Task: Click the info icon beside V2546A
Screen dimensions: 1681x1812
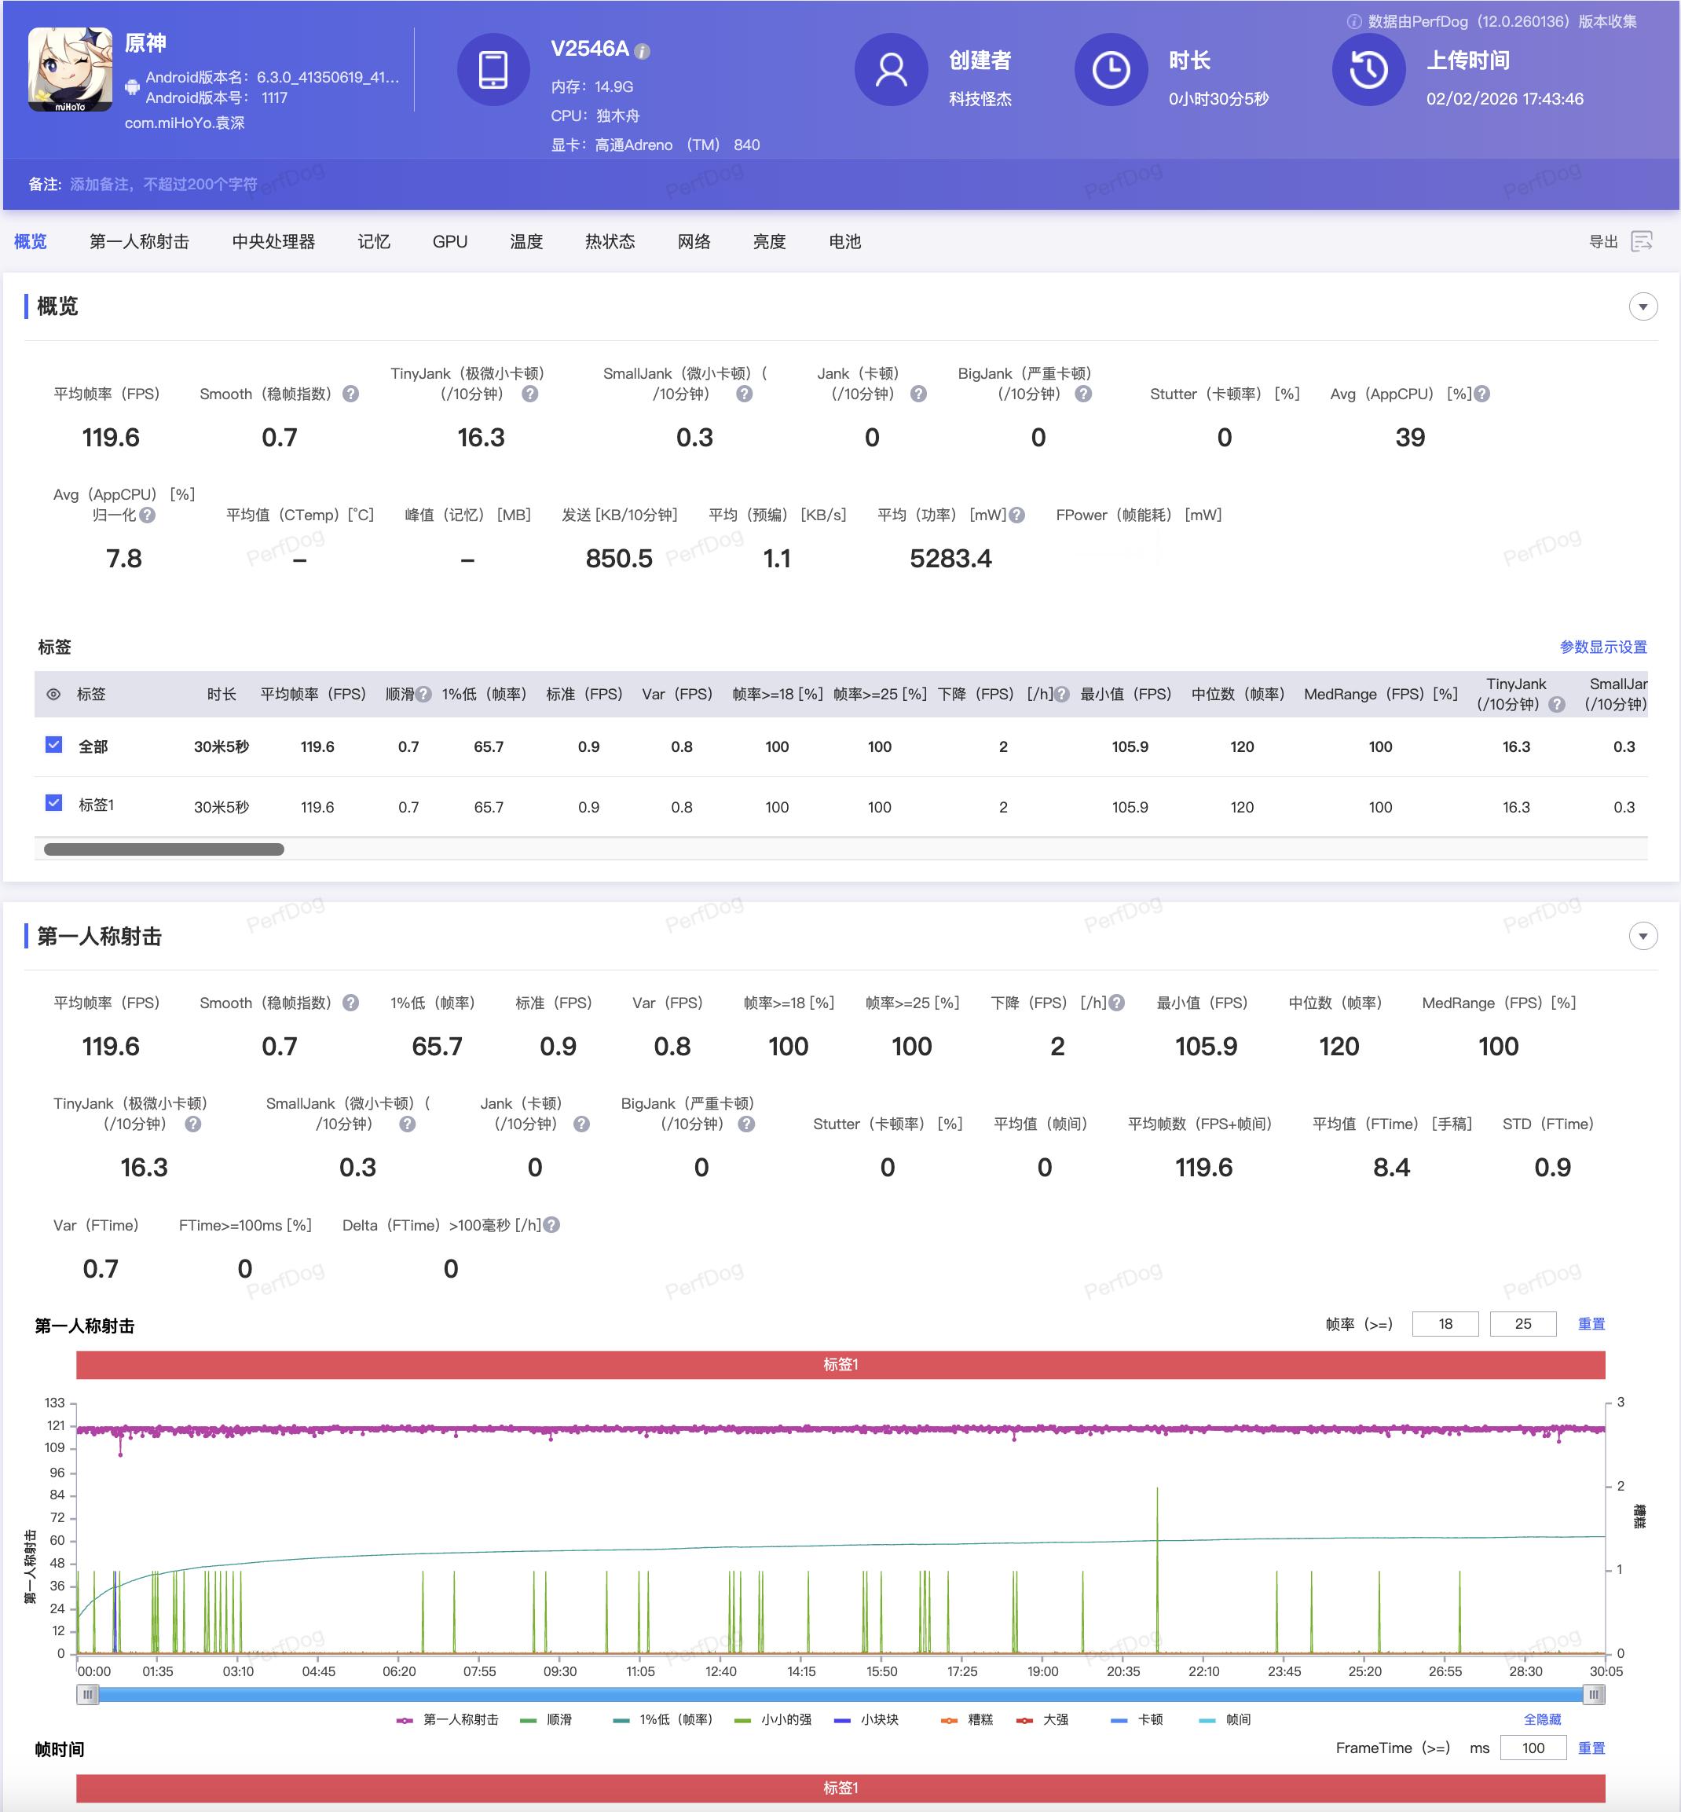Action: coord(643,51)
